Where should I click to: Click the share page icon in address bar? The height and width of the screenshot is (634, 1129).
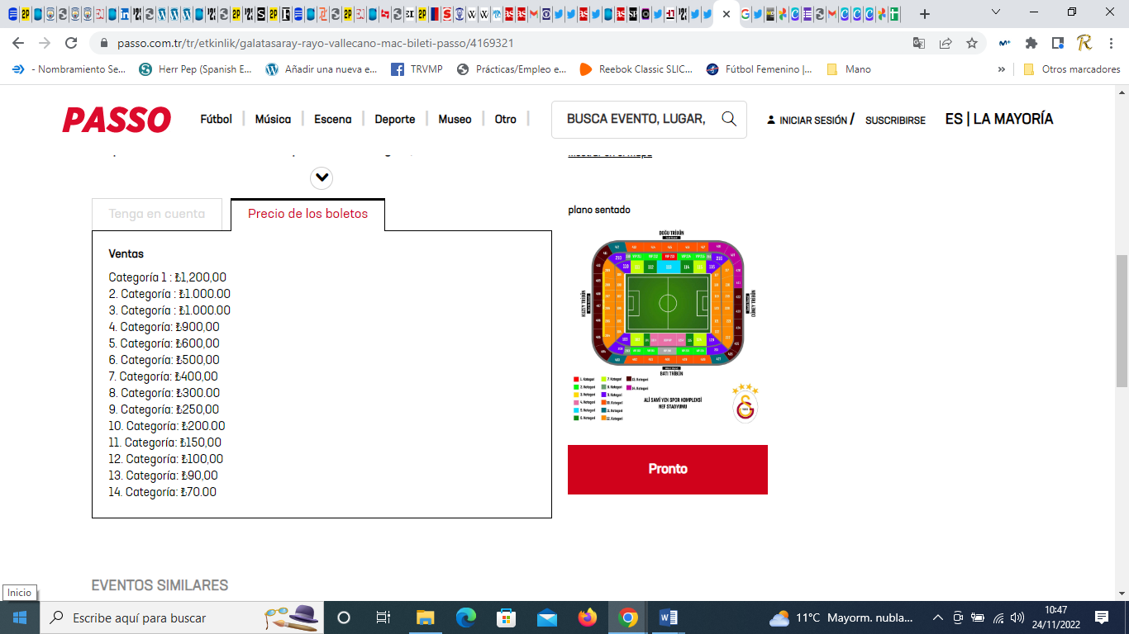click(946, 43)
